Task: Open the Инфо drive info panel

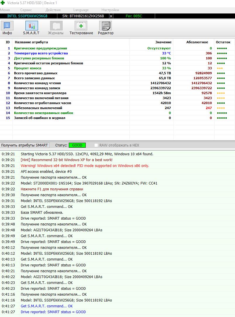Action: coord(7,28)
